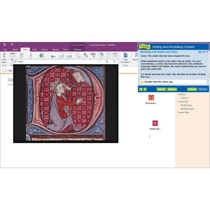Image resolution: width=210 pixels, height=210 pixels.
Task: Maximize the Video window
Action: (x=107, y=61)
